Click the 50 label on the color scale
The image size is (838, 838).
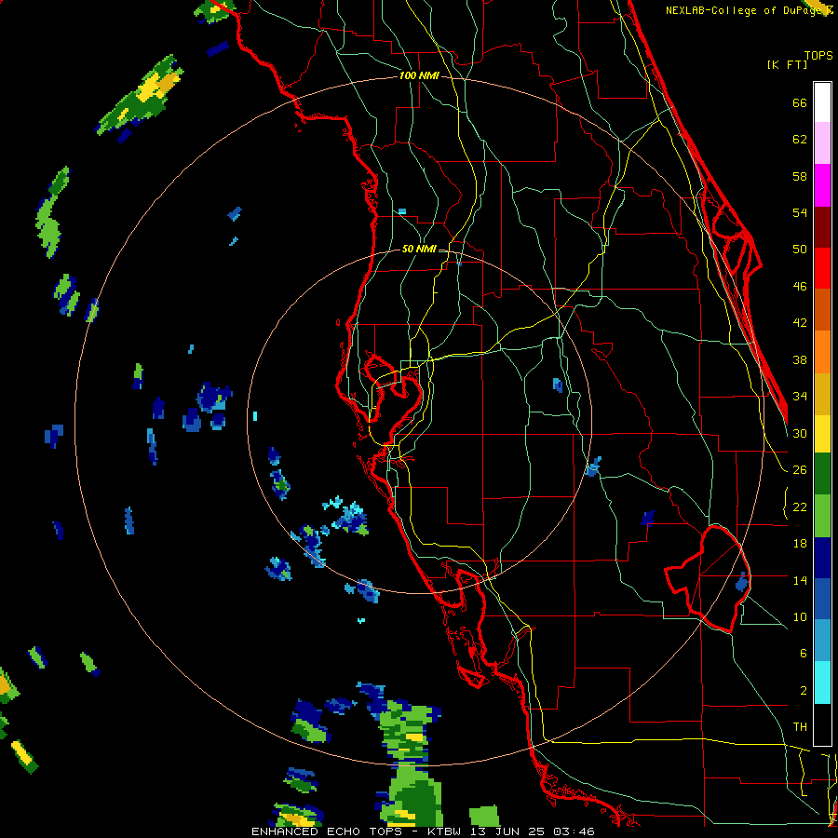pos(800,249)
